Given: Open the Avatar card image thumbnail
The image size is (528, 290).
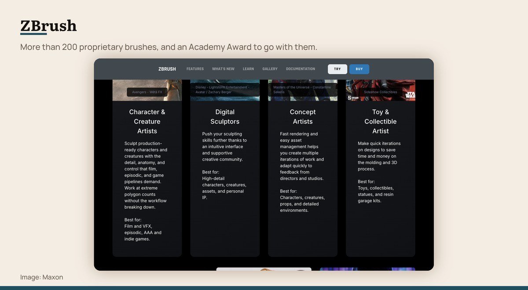Looking at the screenshot, I should click(x=225, y=90).
